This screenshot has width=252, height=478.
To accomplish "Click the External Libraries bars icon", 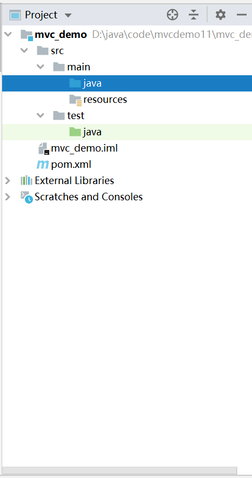I will 26,180.
